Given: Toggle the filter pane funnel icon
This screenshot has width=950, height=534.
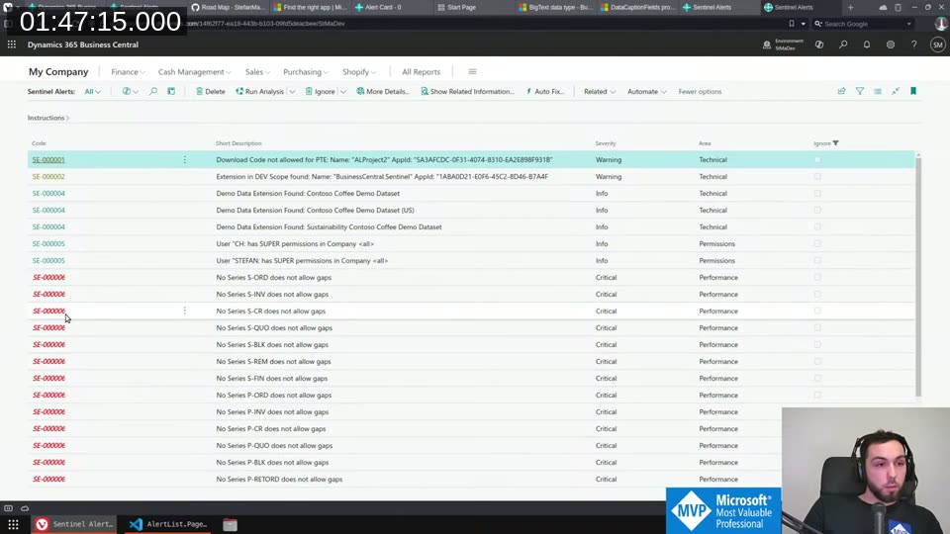Looking at the screenshot, I should [860, 91].
